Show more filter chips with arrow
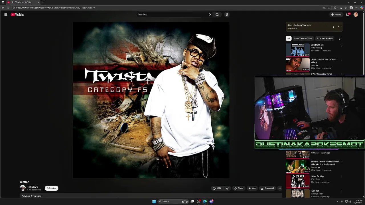 pyautogui.click(x=339, y=38)
